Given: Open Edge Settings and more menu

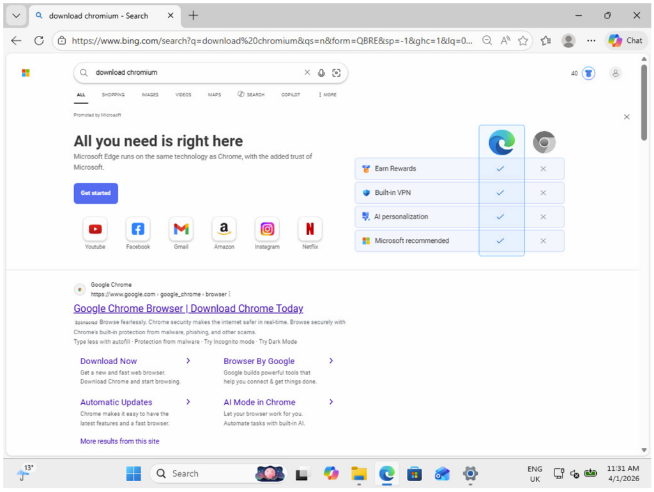Looking at the screenshot, I should [591, 40].
